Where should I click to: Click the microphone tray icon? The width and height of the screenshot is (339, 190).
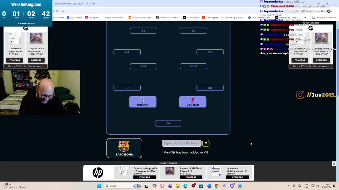click(294, 186)
